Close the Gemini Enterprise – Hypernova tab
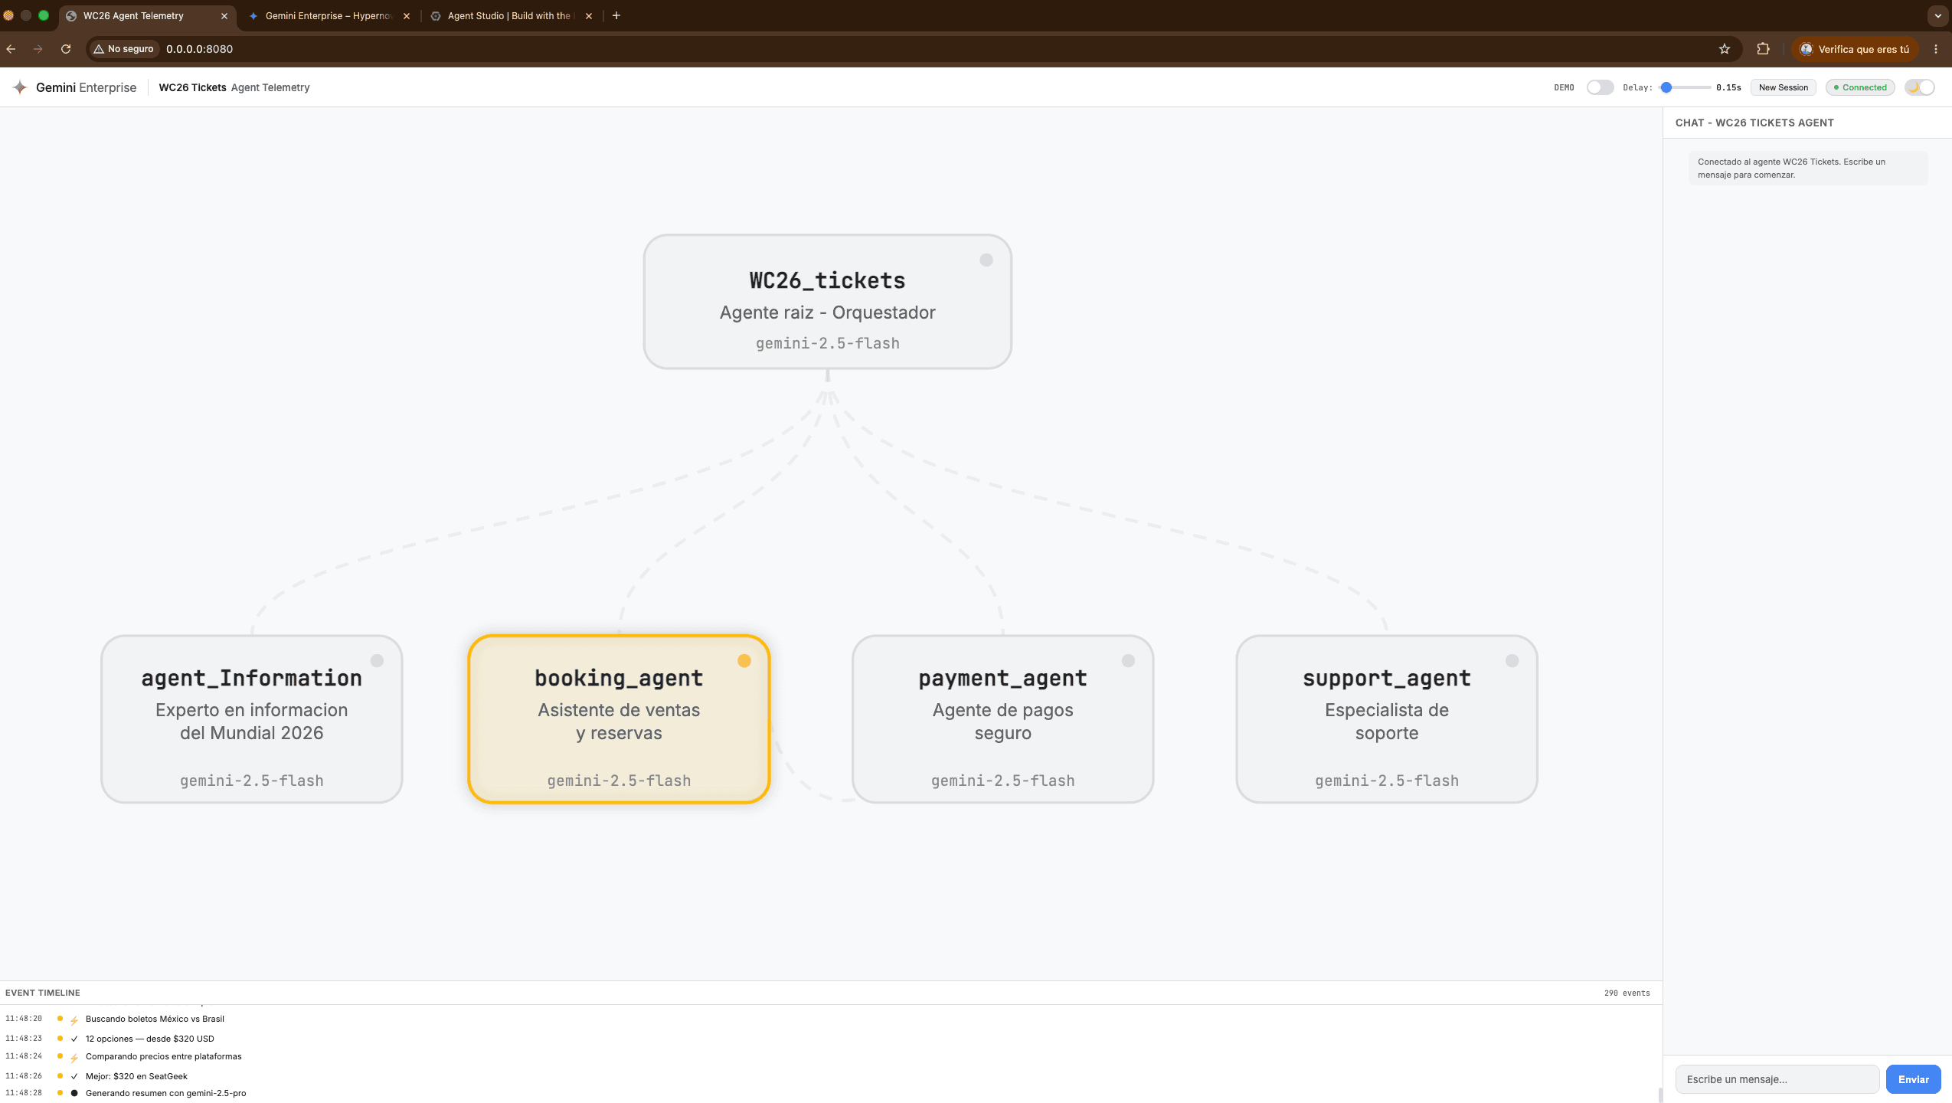Image resolution: width=1952 pixels, height=1103 pixels. tap(407, 16)
